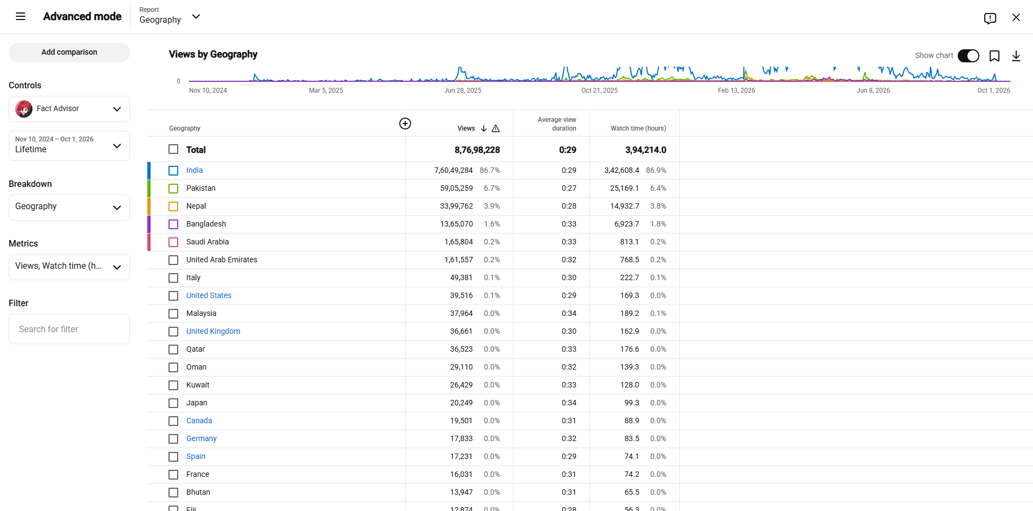This screenshot has height=511, width=1033.
Task: Select the Pakistan row checkbox
Action: click(173, 189)
